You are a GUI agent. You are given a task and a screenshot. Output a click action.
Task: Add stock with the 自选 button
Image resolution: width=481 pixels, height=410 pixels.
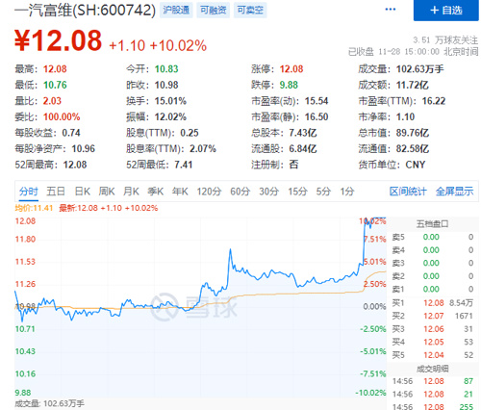[446, 11]
